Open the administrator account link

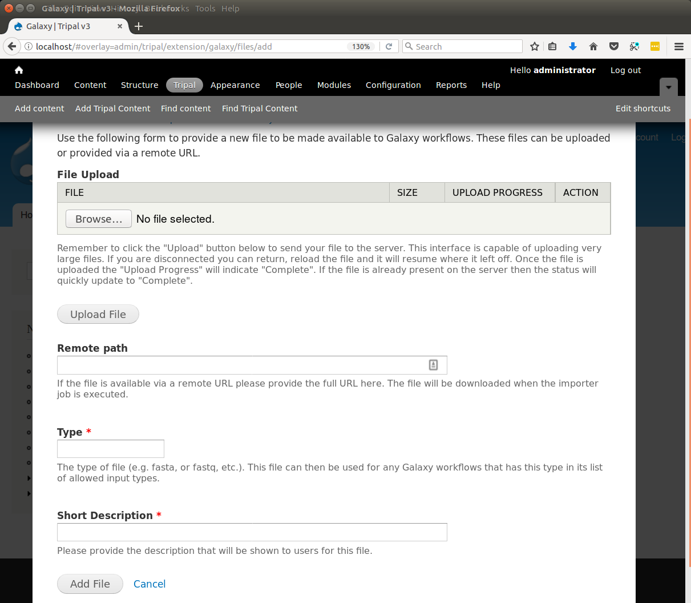564,70
